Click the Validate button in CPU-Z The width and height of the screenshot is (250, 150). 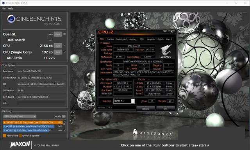pos(145,109)
